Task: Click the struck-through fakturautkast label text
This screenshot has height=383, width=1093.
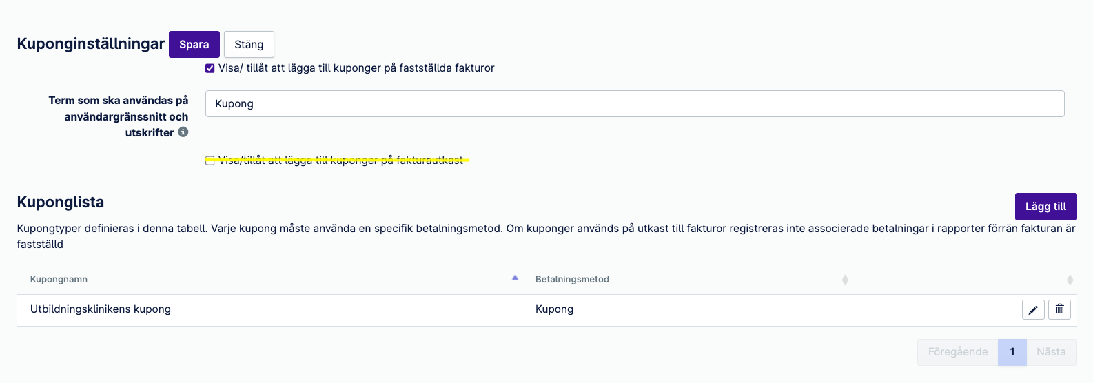Action: pos(341,161)
